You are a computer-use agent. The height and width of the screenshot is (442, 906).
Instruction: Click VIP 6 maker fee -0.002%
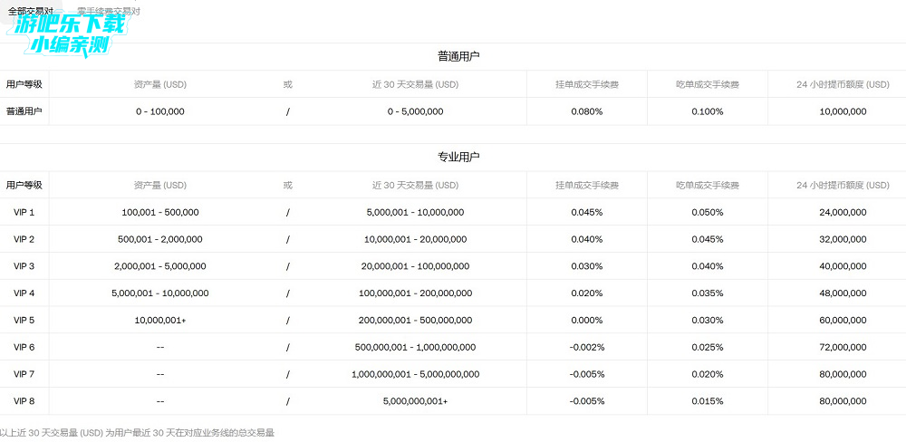coord(586,347)
